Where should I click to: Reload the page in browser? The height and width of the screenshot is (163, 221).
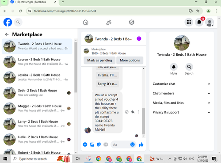20,11
